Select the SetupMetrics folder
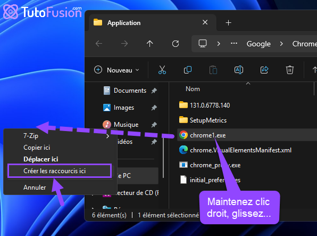317x236 pixels. tap(247, 120)
